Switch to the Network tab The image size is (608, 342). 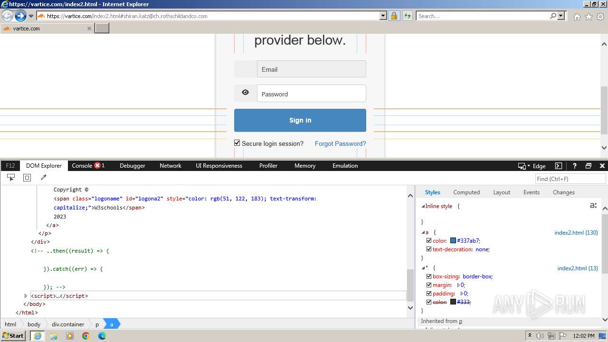[x=171, y=166]
